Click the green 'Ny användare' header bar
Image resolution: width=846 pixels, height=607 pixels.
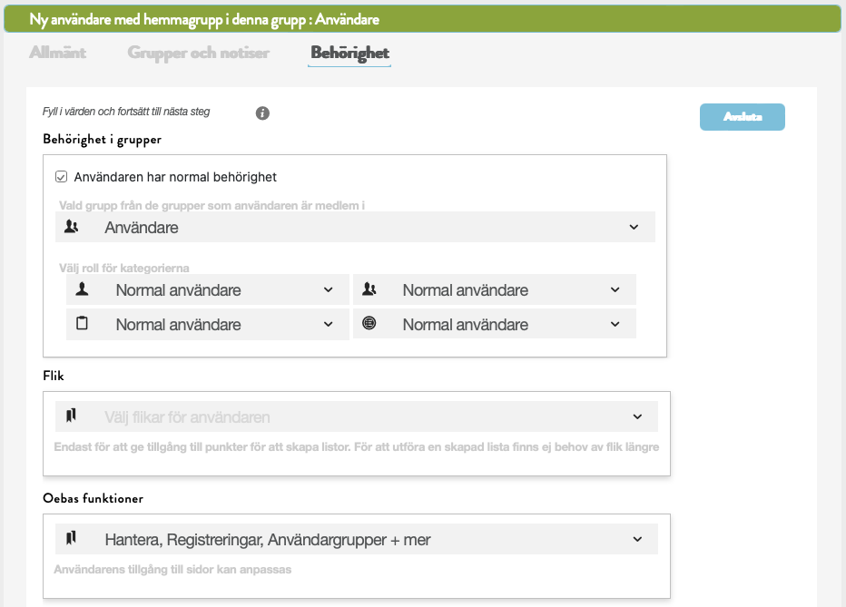[x=422, y=18]
